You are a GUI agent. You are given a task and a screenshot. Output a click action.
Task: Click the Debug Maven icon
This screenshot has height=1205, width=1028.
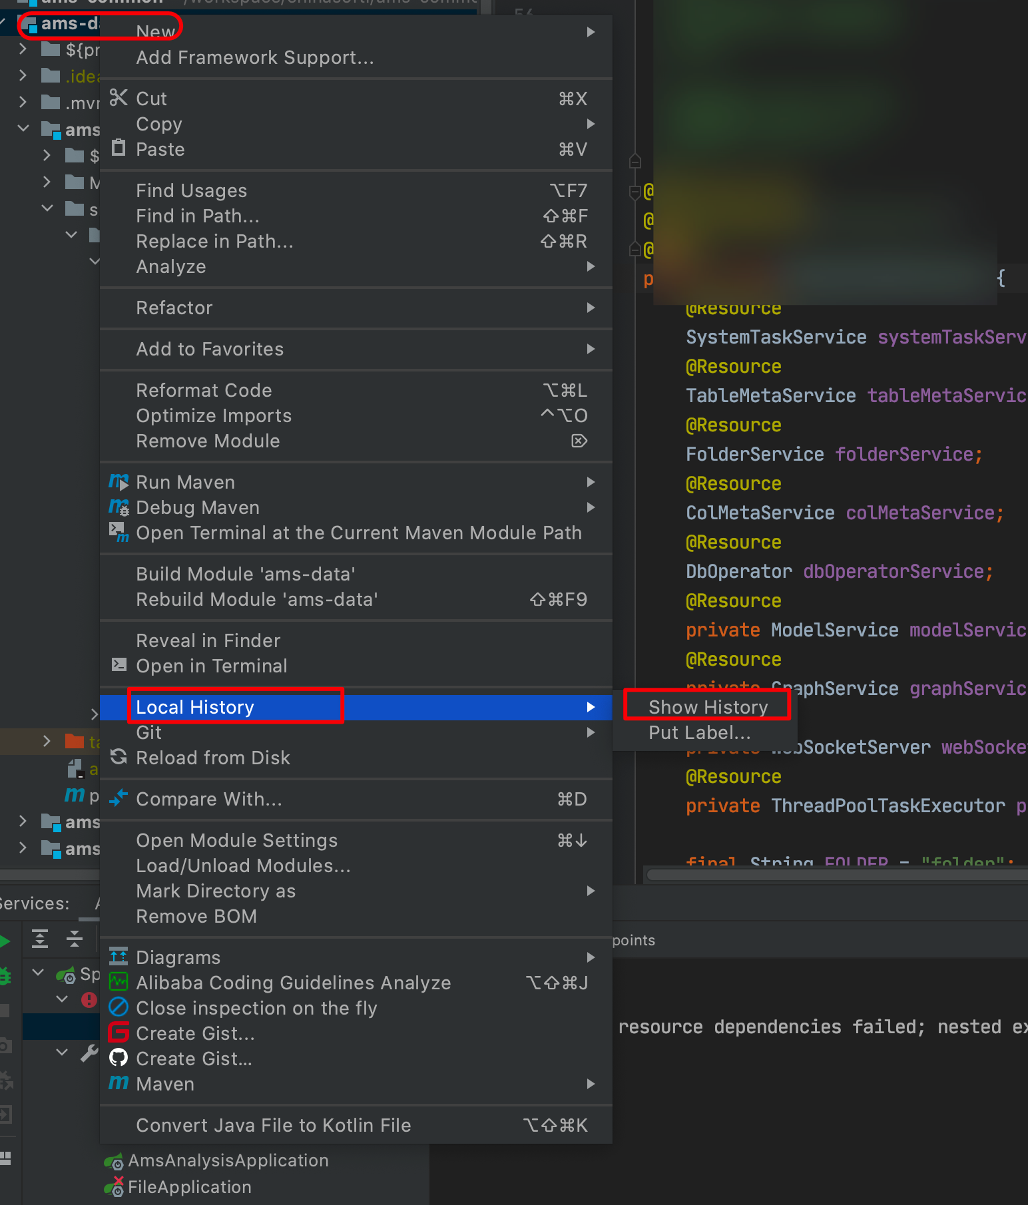point(119,507)
